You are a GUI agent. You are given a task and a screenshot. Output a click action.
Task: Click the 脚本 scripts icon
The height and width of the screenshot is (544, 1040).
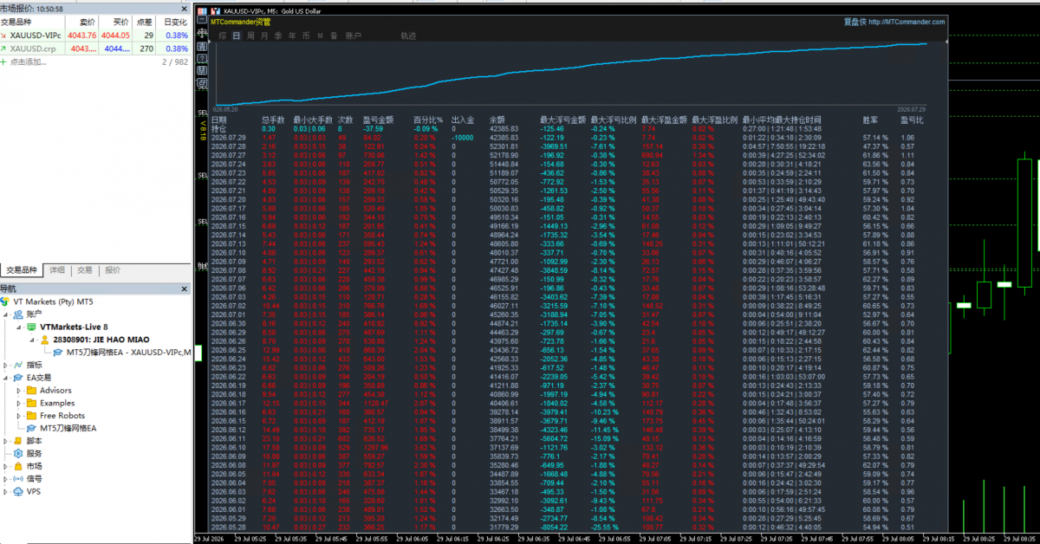tap(18, 441)
